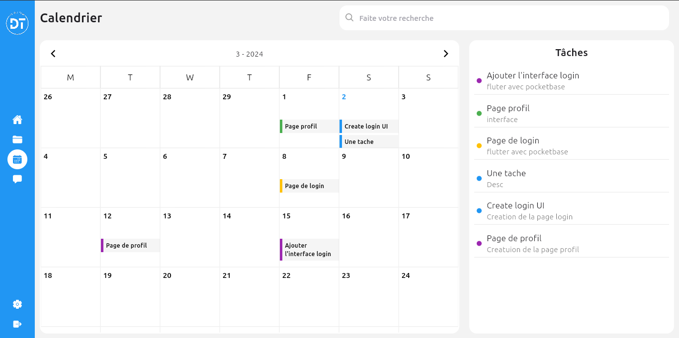Click the 'F' weekday column header

tap(309, 77)
